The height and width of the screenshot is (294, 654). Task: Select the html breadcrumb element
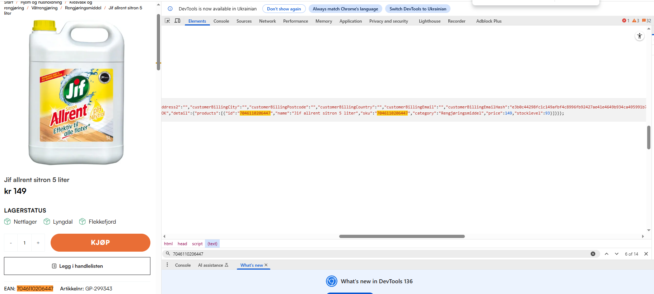(x=168, y=244)
